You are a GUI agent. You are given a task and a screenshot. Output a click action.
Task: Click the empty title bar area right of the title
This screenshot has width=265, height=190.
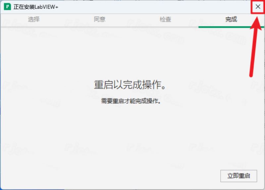[149, 7]
